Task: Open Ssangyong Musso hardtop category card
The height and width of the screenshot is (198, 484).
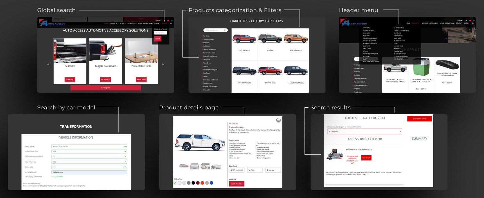Action: (x=296, y=76)
